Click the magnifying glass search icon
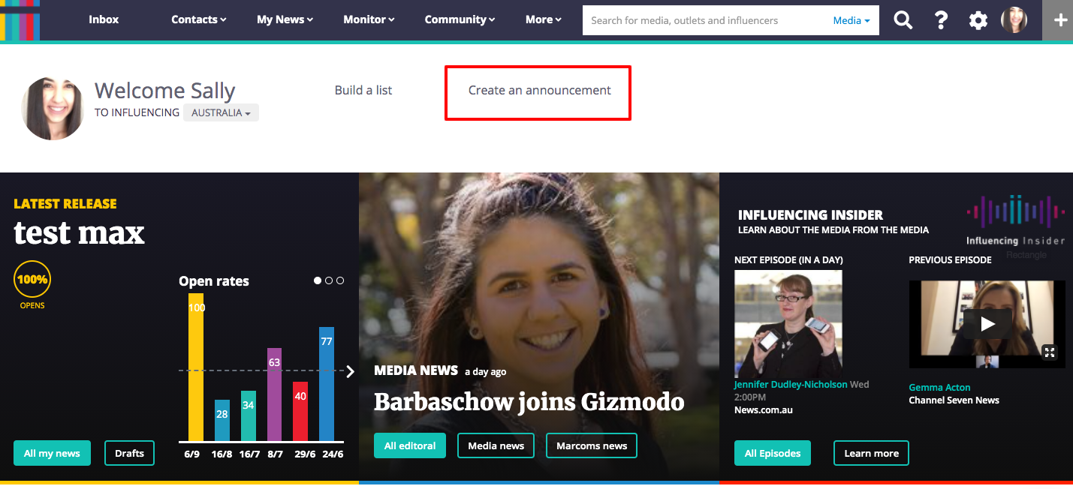This screenshot has height=489, width=1073. coord(903,20)
